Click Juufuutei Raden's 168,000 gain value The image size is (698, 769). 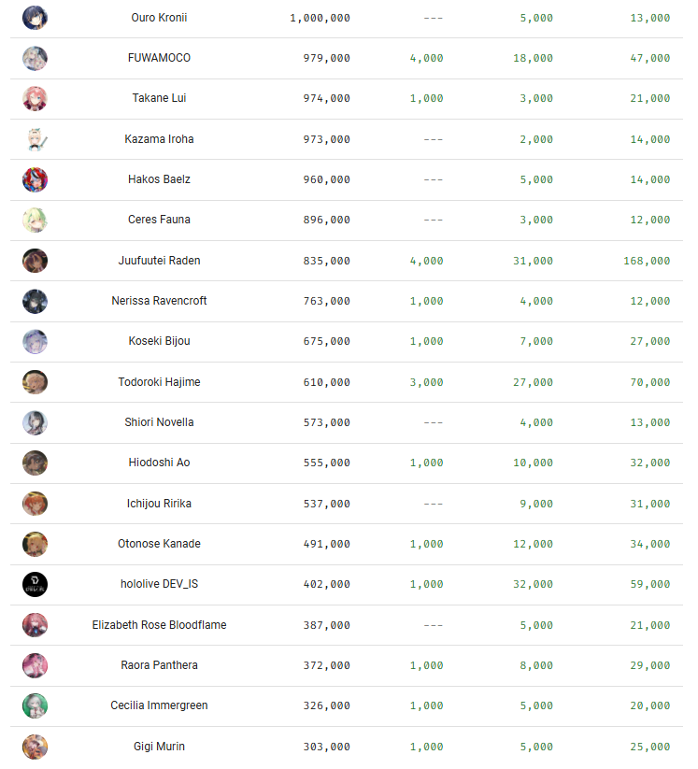coord(647,261)
